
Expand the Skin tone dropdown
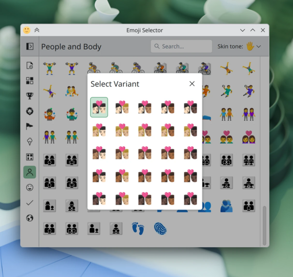253,46
